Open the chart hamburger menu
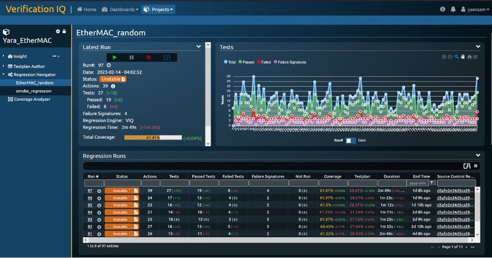Screen dimensions: 492x258 476,57
